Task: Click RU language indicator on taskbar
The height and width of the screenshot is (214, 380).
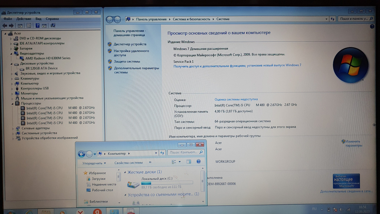Action: (x=314, y=209)
